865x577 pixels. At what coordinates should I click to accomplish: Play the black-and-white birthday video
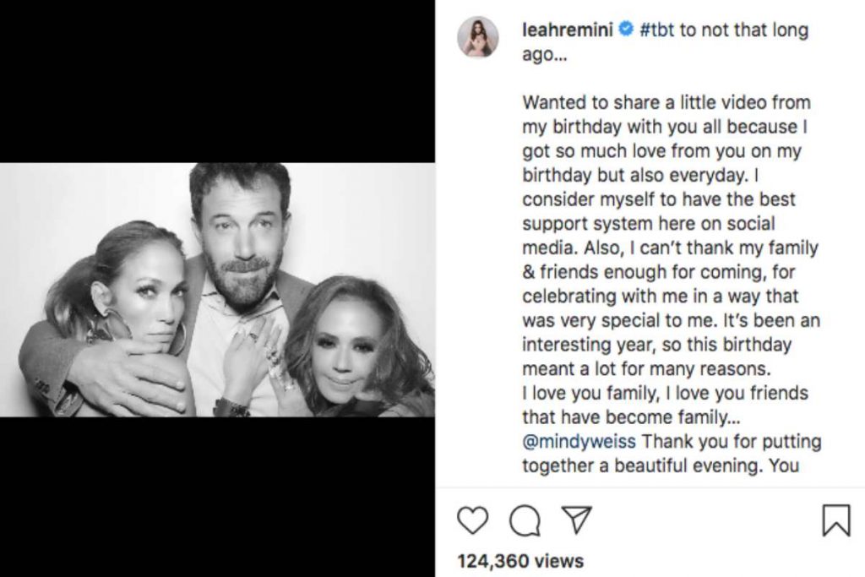pyautogui.click(x=217, y=289)
